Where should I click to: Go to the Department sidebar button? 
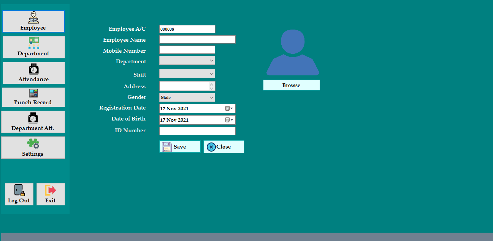pos(33,47)
